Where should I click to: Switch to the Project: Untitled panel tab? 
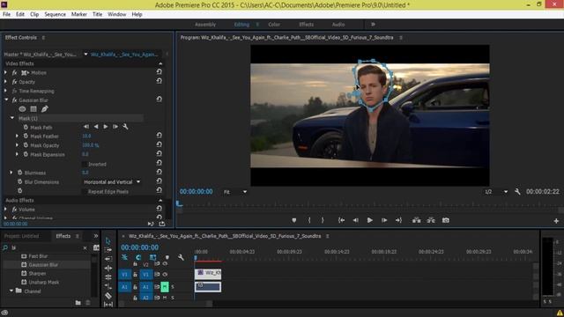click(21, 236)
